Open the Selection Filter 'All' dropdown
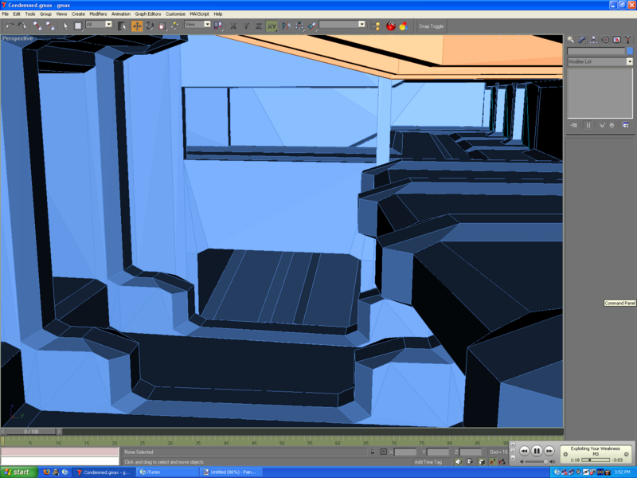637x478 pixels. tap(99, 25)
